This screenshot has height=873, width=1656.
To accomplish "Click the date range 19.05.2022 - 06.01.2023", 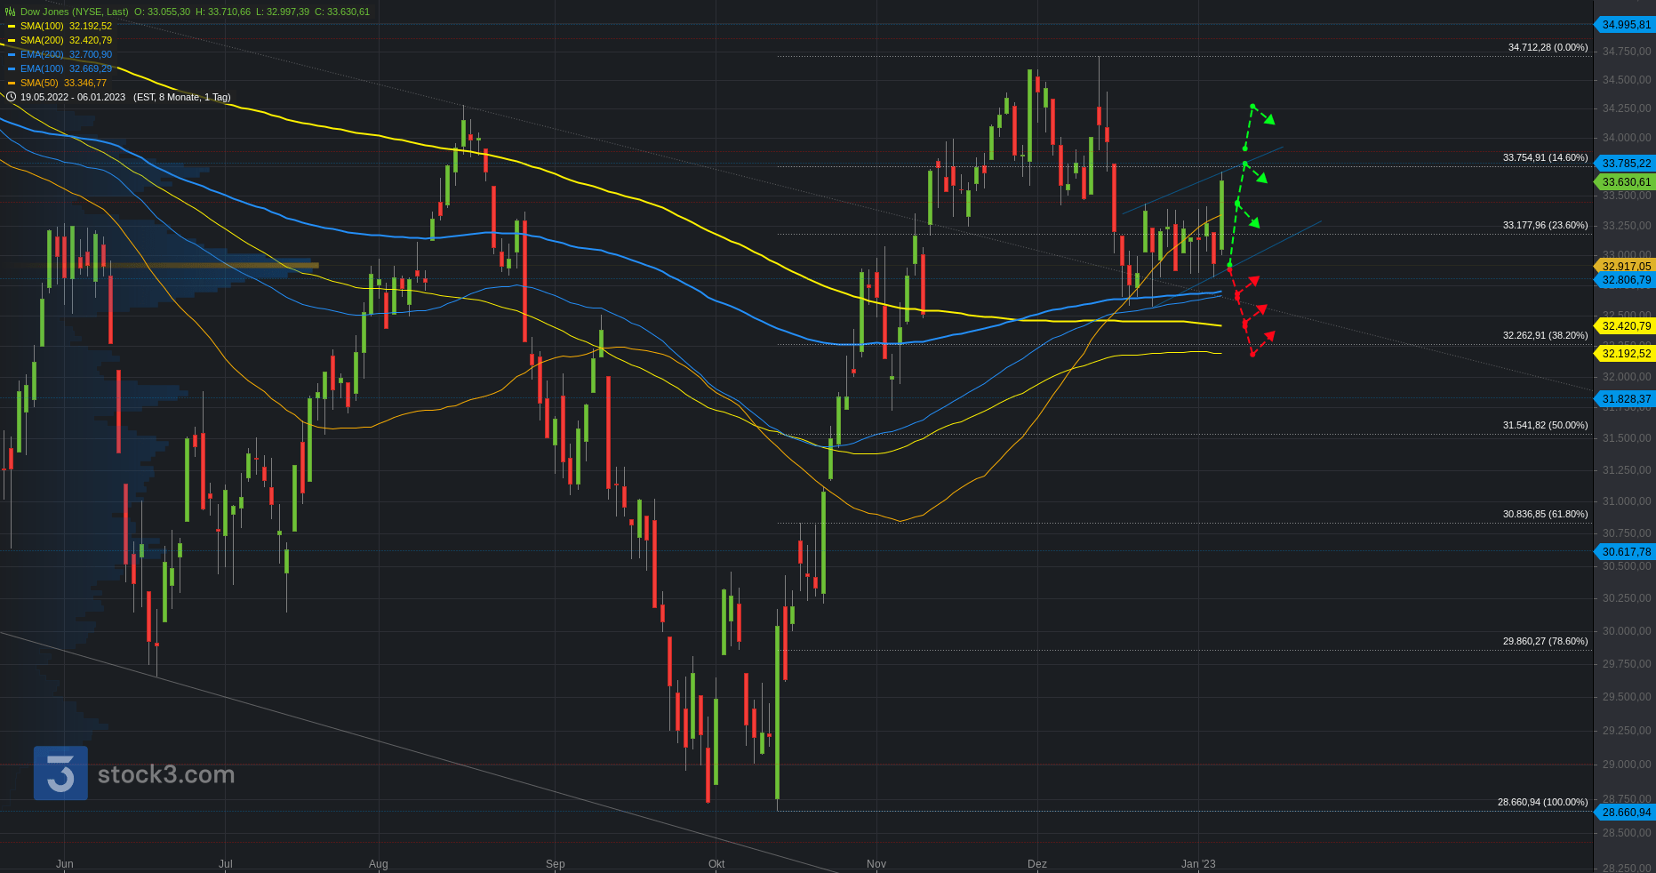I will coord(73,97).
